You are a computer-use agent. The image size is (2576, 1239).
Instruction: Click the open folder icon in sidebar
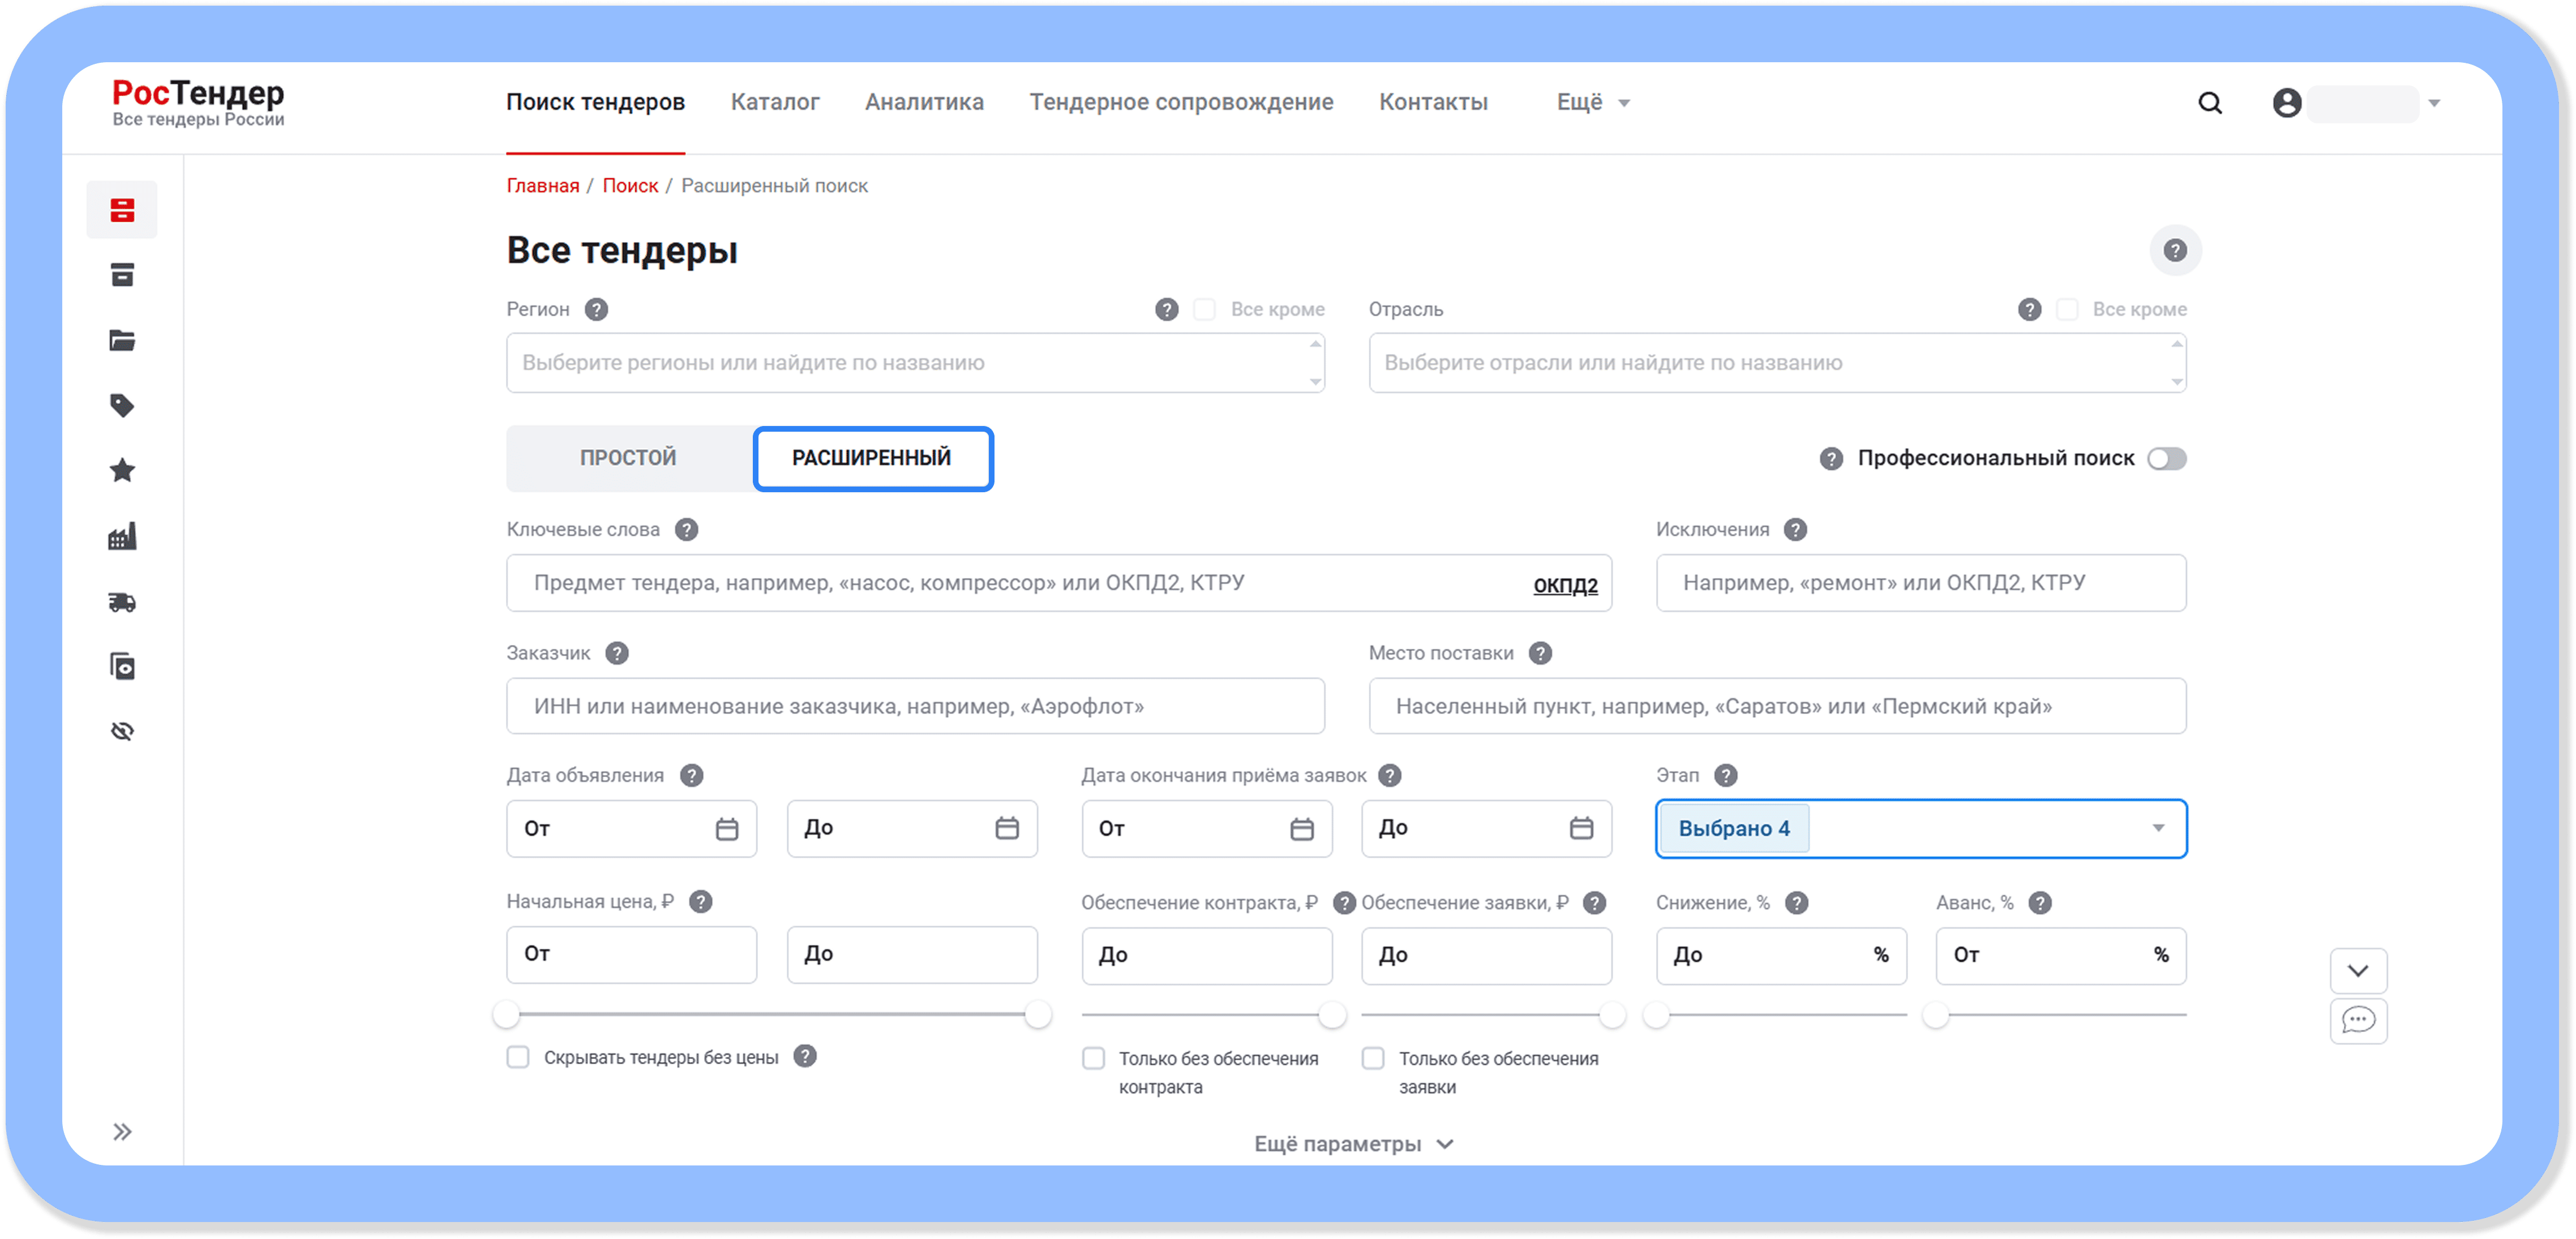(122, 341)
